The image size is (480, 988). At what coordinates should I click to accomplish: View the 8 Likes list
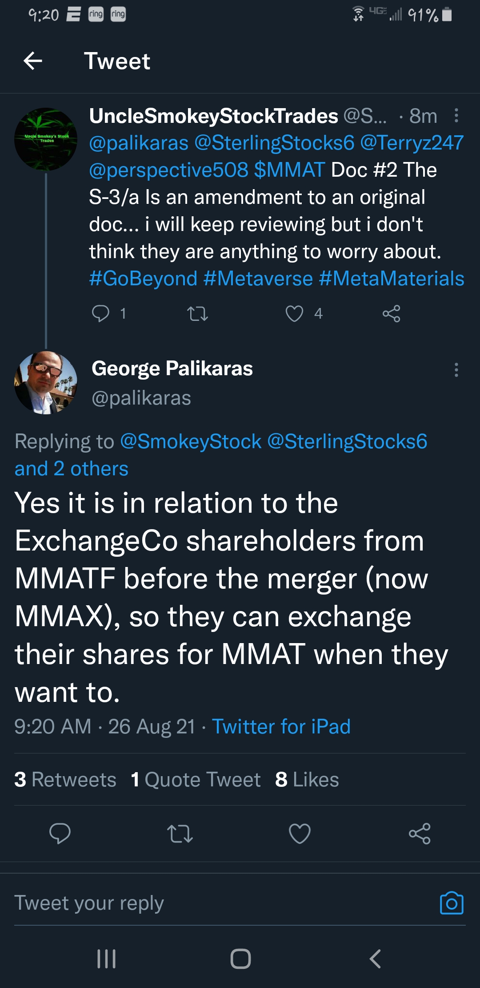[x=307, y=779]
